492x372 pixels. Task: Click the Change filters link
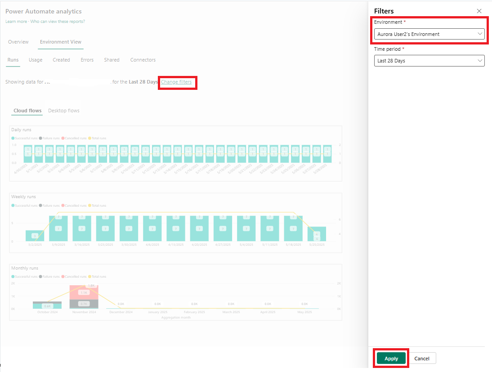point(176,82)
